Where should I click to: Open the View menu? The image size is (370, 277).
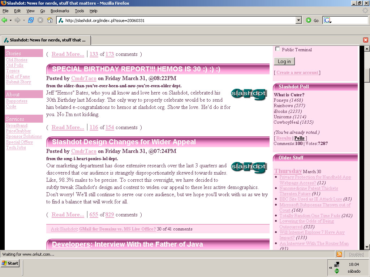point(30,11)
